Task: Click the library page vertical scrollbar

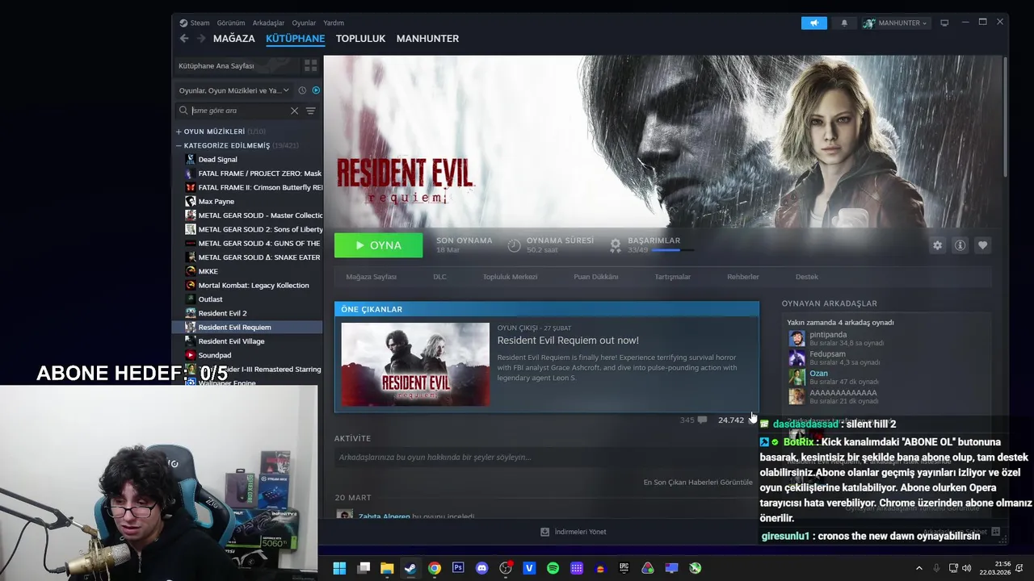Action: 1005,117
